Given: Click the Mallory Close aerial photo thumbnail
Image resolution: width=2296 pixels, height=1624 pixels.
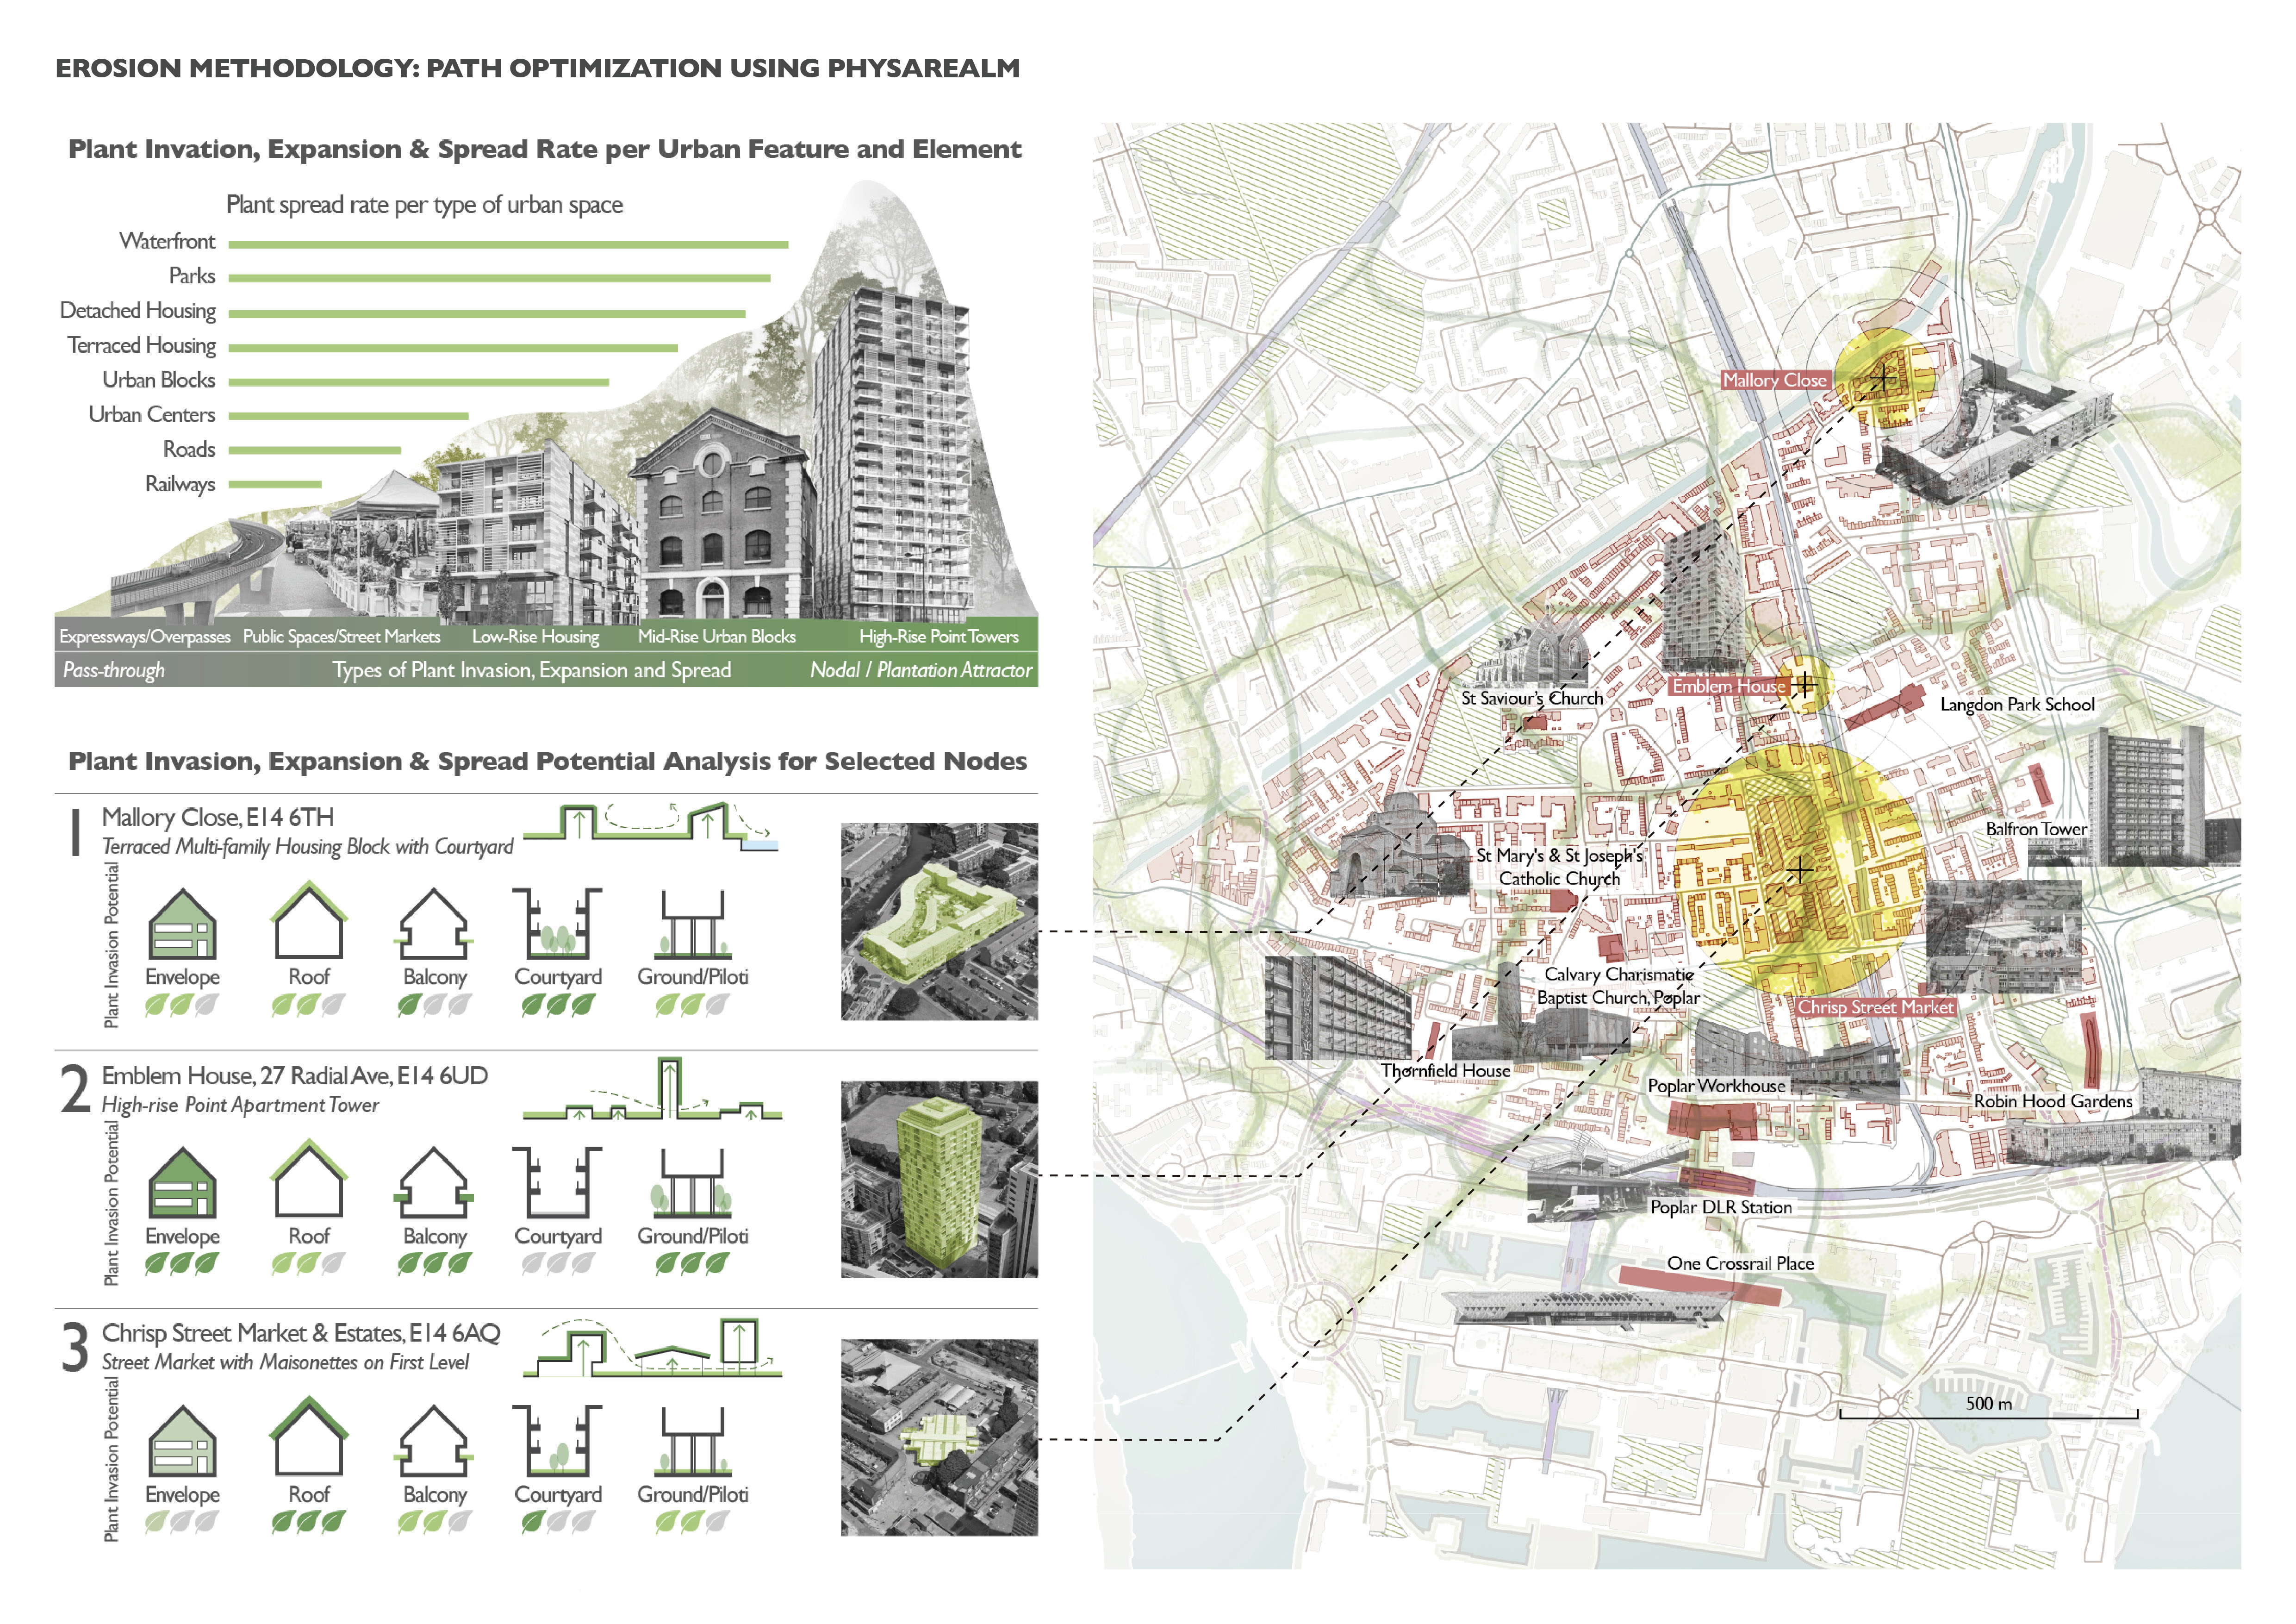Looking at the screenshot, I should (939, 921).
